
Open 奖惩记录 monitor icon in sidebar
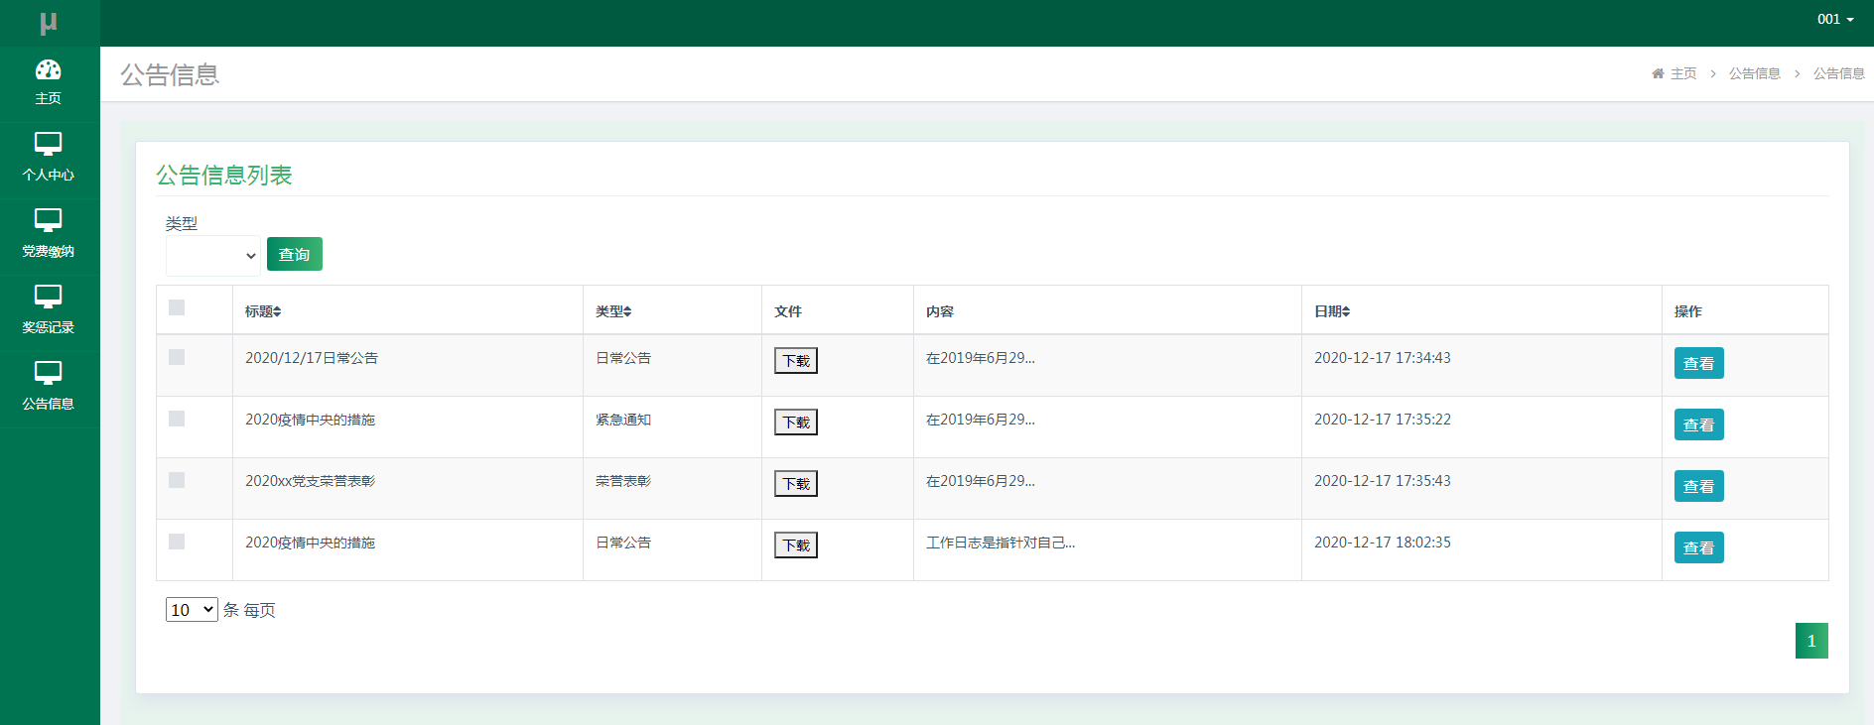point(48,298)
